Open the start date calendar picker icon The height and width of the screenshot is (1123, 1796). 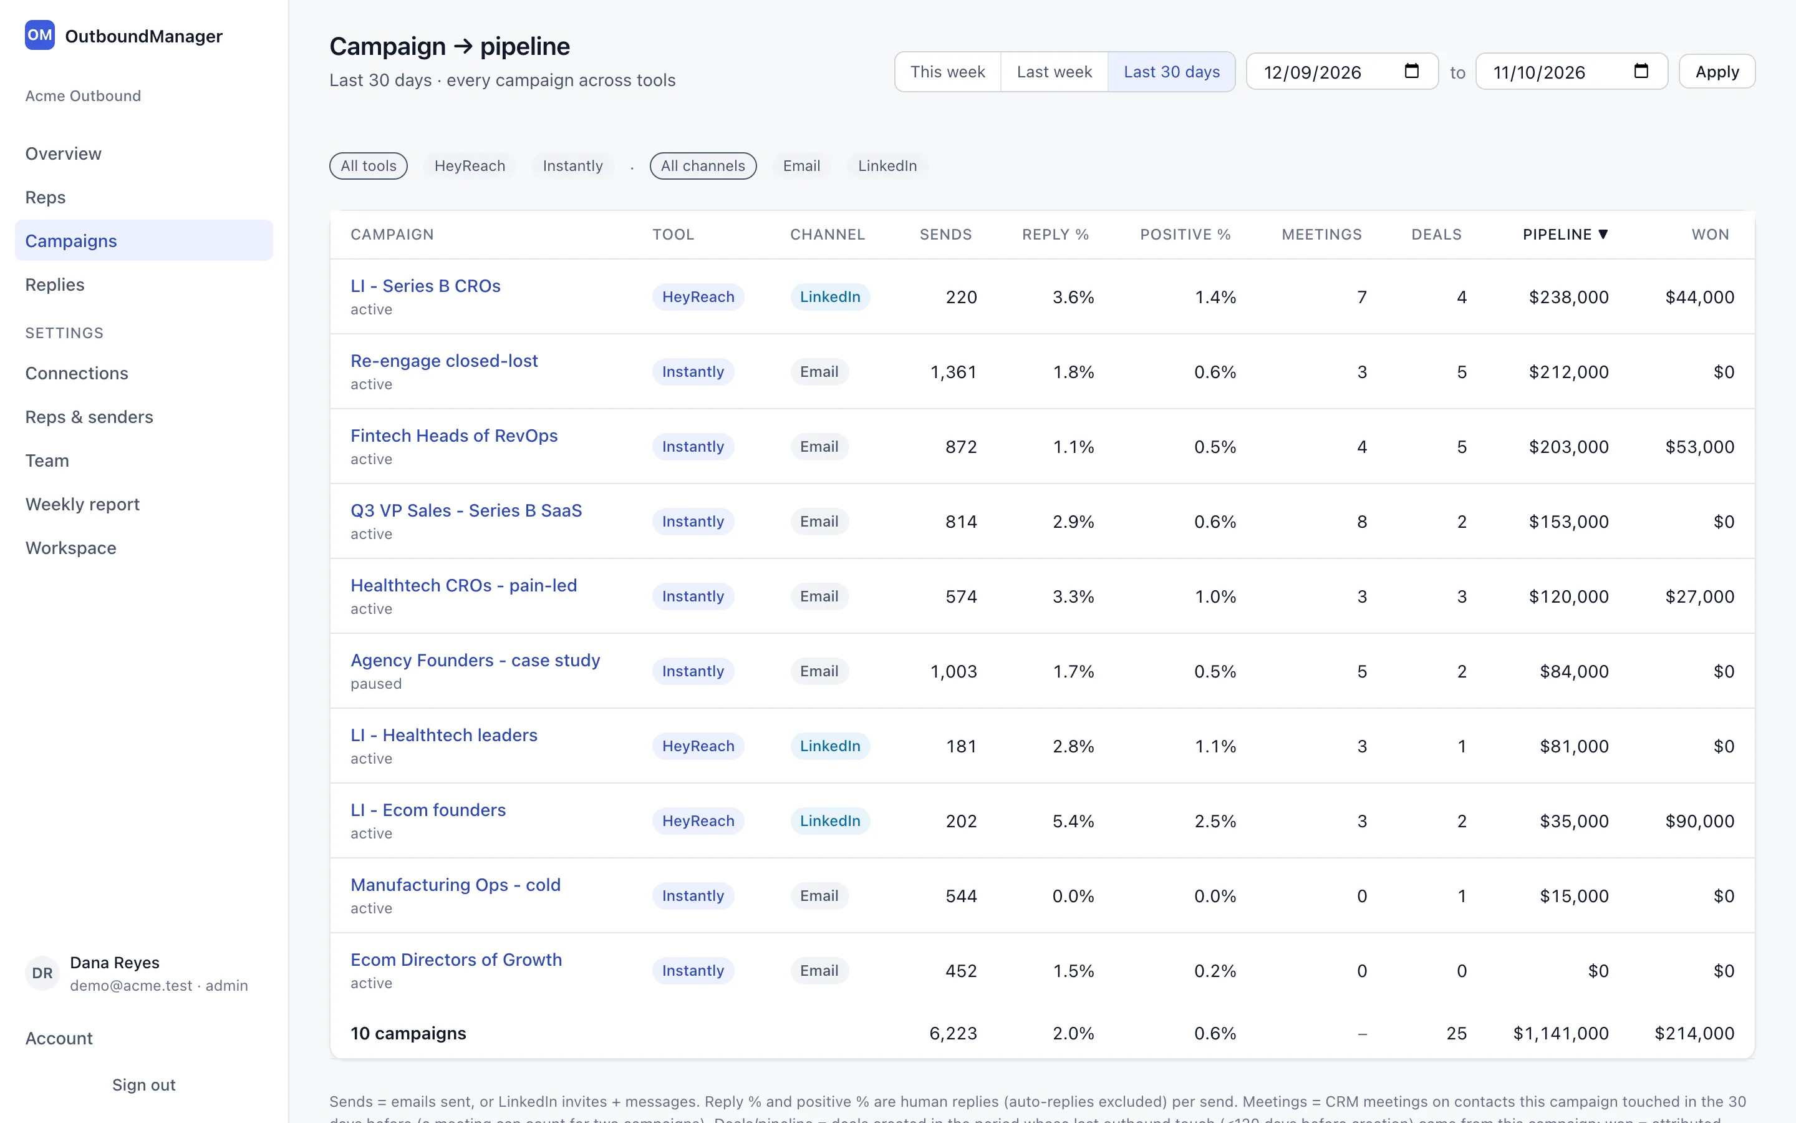click(x=1412, y=71)
